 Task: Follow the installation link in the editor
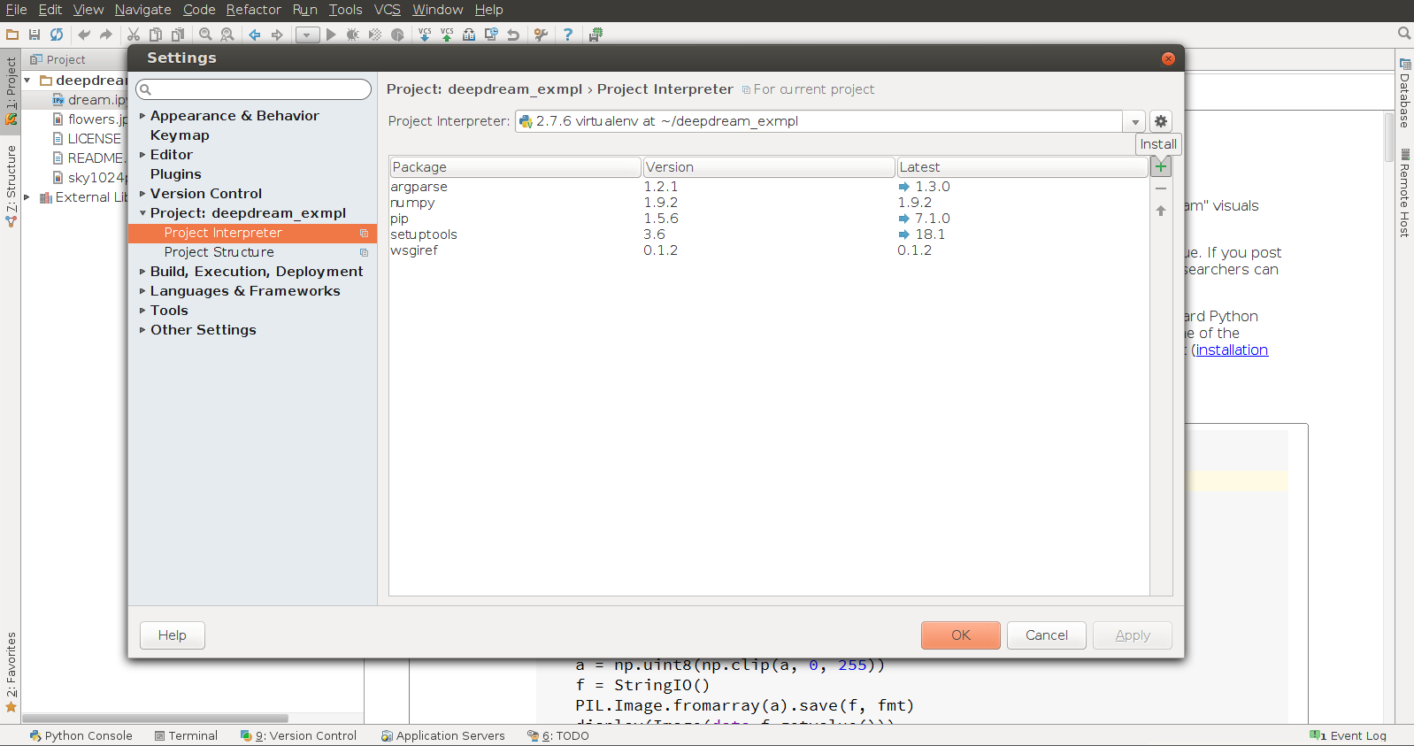click(1232, 350)
